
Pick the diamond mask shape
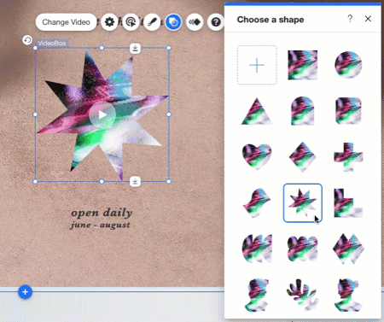coord(302,157)
